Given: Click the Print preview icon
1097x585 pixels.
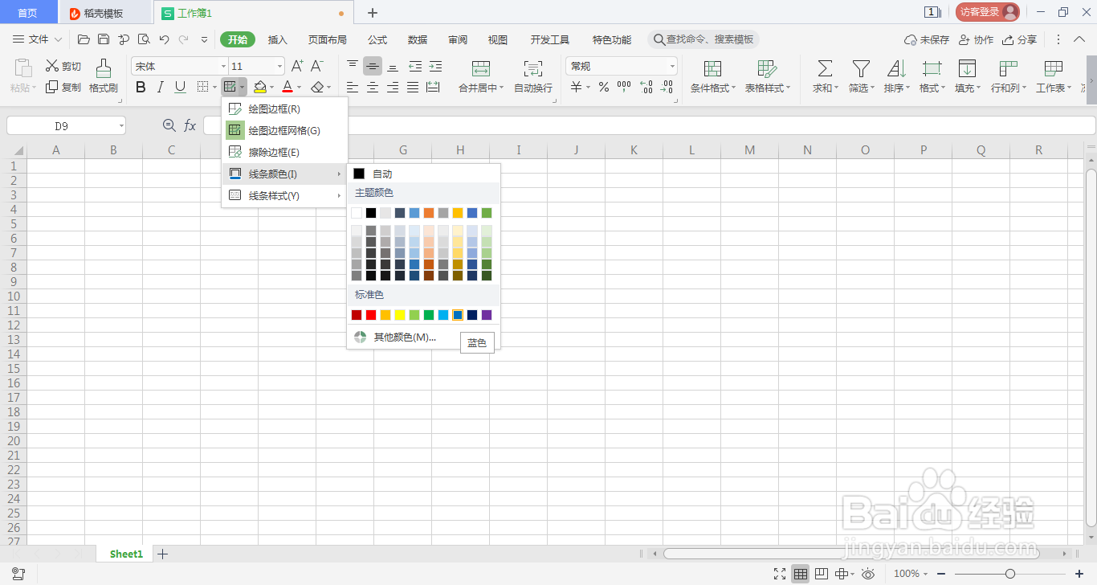Looking at the screenshot, I should (144, 39).
